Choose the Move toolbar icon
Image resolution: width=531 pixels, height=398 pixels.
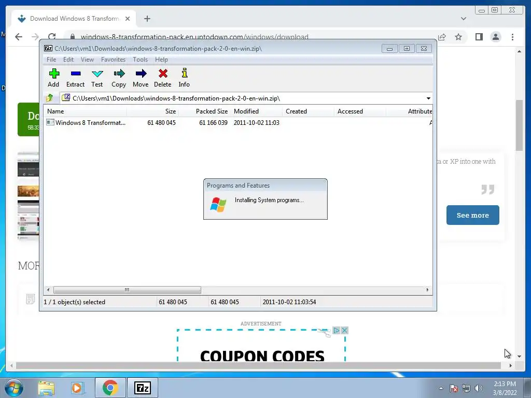tap(141, 78)
